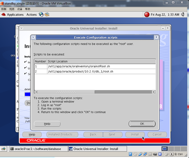The height and width of the screenshot is (158, 189).
Task: Click the red update notification alert icon
Action: click(147, 15)
